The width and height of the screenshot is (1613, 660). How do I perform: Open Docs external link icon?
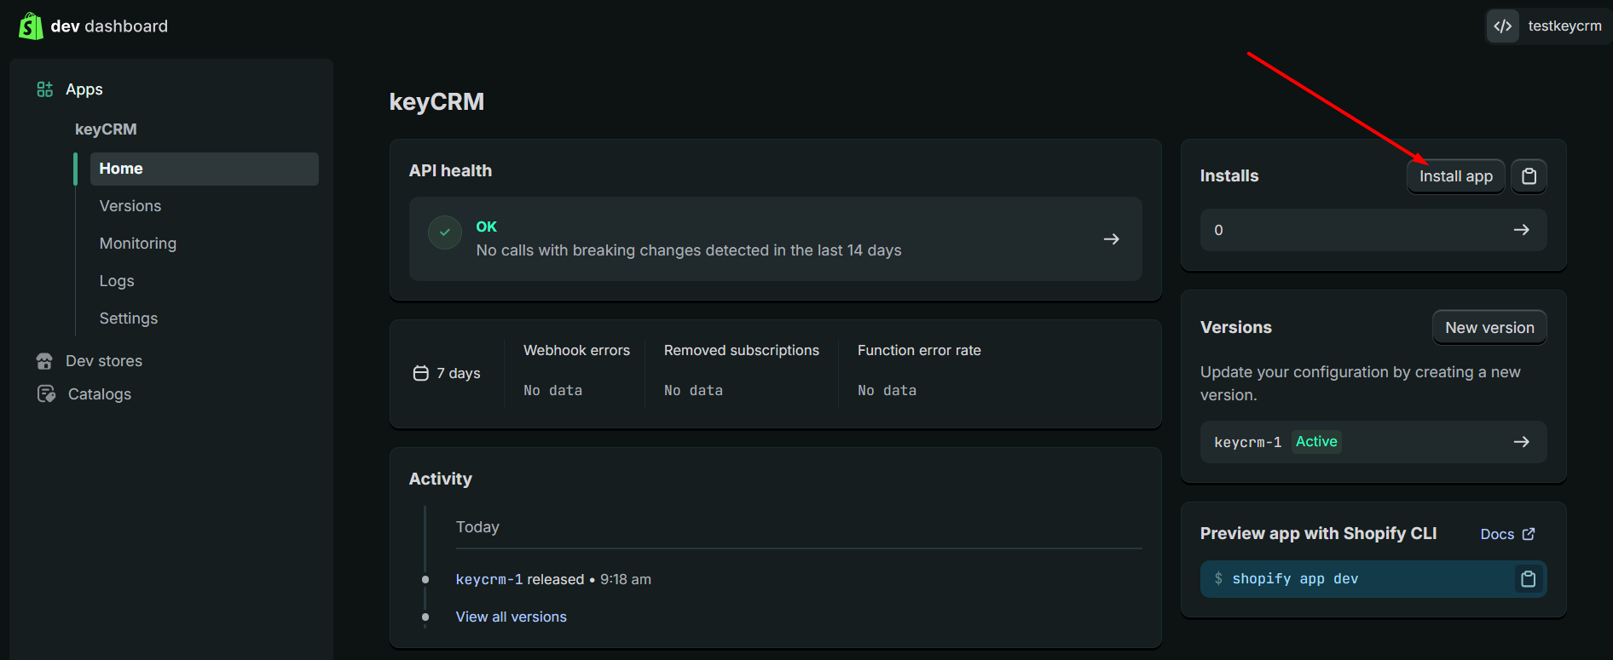pos(1529,534)
